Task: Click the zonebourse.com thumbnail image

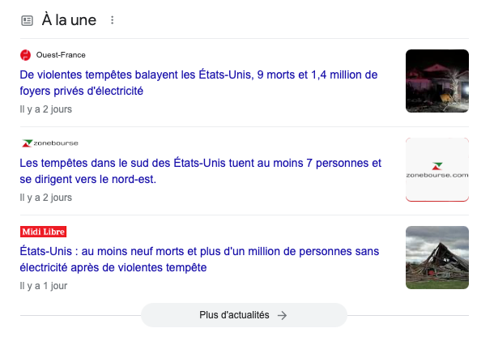Action: point(437,169)
